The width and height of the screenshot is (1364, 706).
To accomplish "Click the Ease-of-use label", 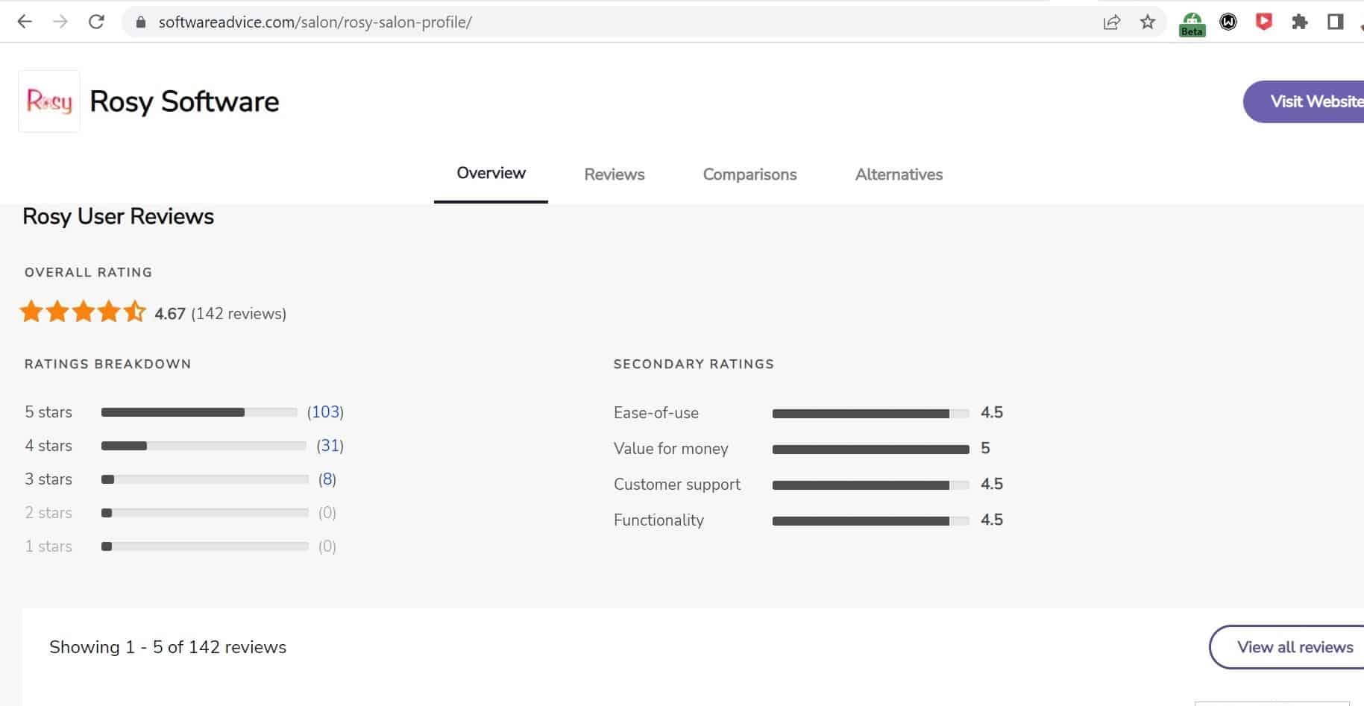I will tap(656, 413).
